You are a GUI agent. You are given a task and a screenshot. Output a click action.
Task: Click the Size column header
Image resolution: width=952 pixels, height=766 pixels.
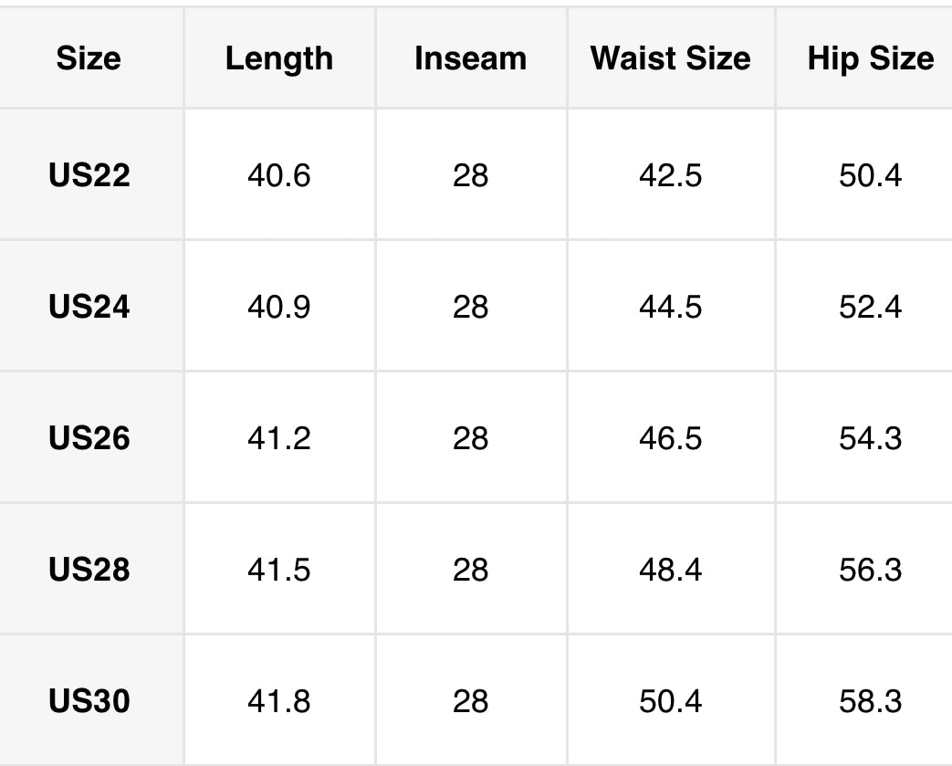coord(89,58)
